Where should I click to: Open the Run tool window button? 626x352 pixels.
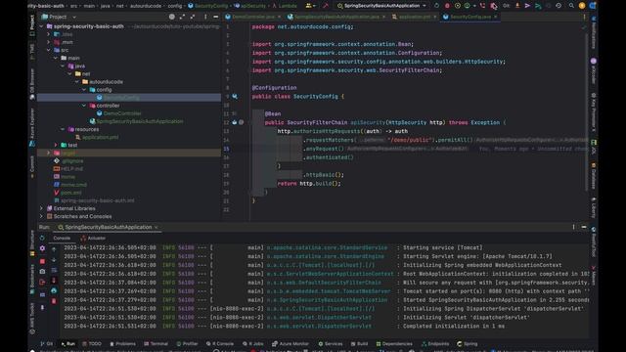[68, 343]
